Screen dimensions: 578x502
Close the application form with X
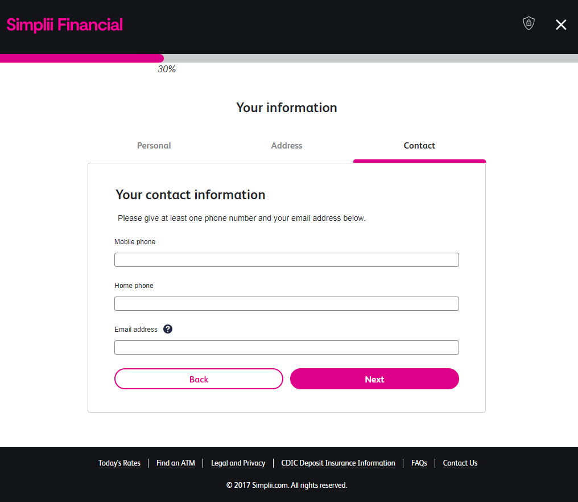point(561,24)
